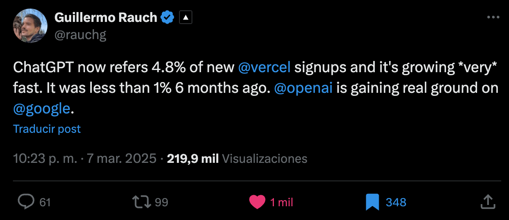
Task: Click the 348 bookmarks count
Action: coord(396,202)
